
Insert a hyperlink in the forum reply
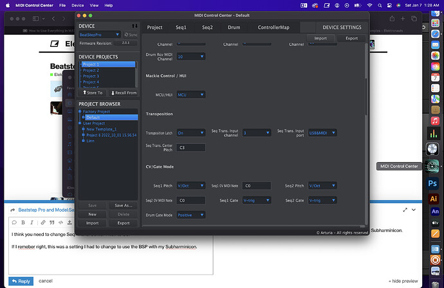coord(42,222)
